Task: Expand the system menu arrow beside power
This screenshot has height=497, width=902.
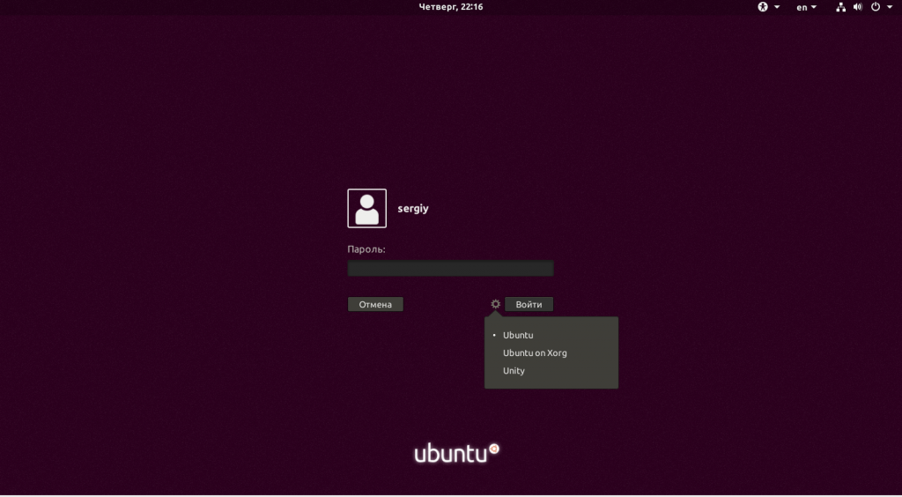Action: pyautogui.click(x=889, y=7)
